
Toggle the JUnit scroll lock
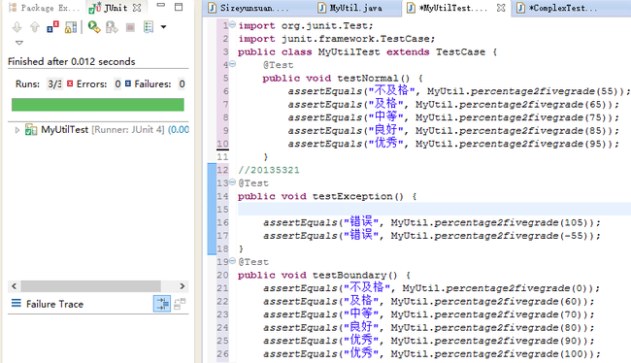click(x=71, y=27)
